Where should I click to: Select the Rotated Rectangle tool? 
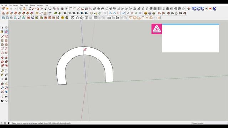coord(6,41)
